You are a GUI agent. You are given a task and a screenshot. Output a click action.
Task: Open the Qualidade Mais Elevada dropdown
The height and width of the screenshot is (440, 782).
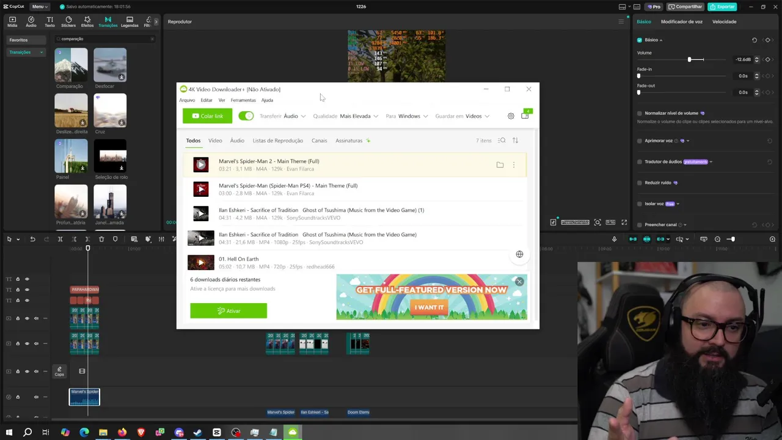(346, 116)
